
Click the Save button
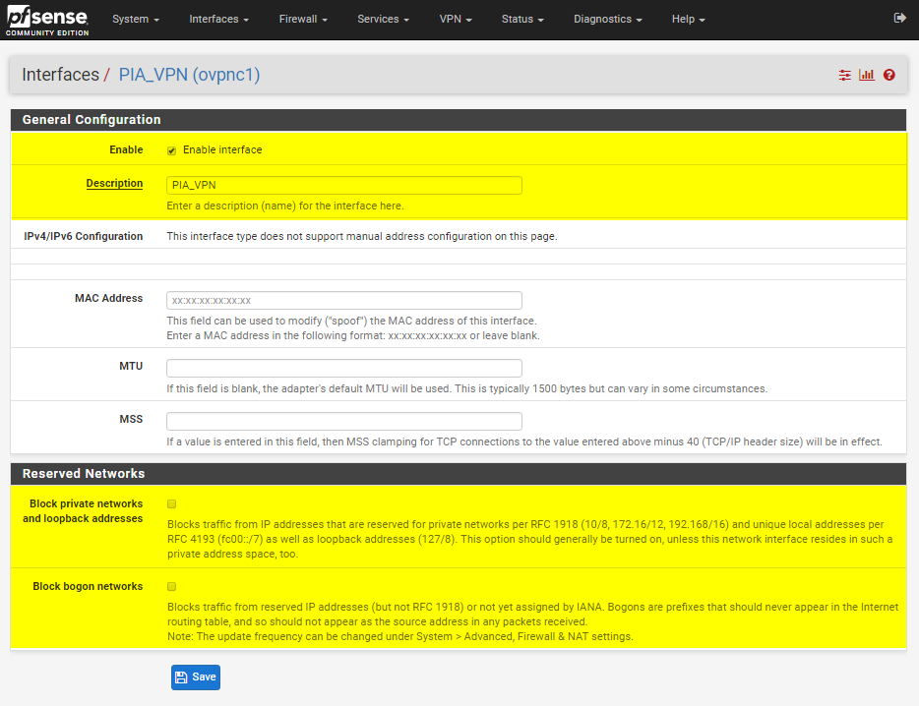196,677
